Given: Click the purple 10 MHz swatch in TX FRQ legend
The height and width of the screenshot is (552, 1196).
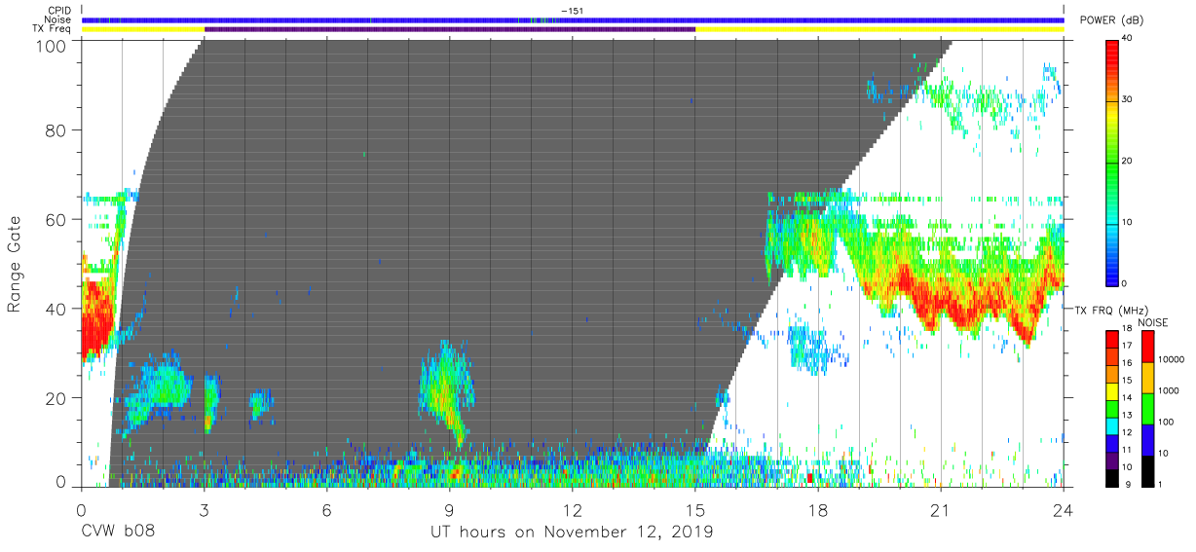Looking at the screenshot, I should [x=1113, y=460].
